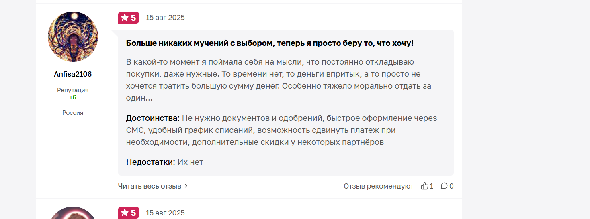Click the +6 reputation value

tap(73, 97)
